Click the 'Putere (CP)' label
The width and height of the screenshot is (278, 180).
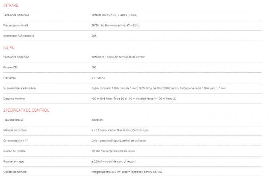coord(10,67)
